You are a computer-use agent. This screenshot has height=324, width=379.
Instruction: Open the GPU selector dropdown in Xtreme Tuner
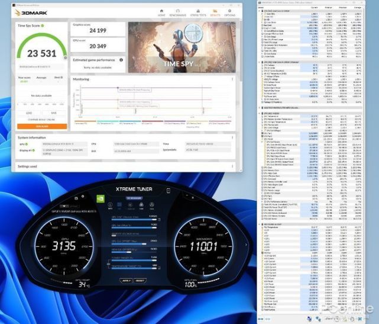64,206
